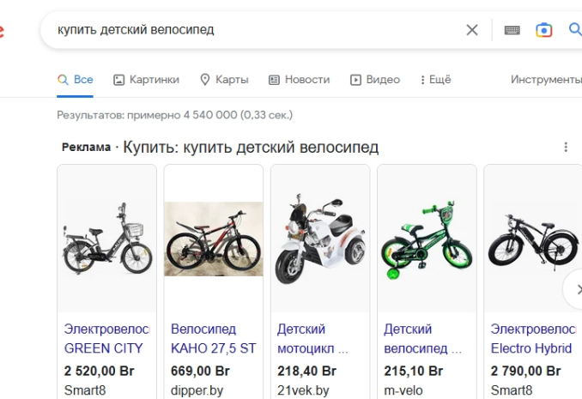Open GREEN CITY electric bike image
The width and height of the screenshot is (582, 399).
(106, 238)
